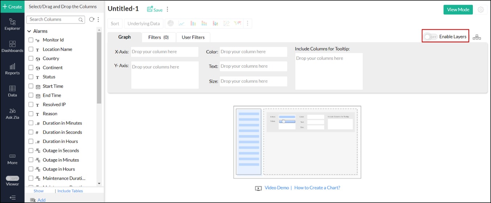Switch on the Viewer toggle

point(12,178)
